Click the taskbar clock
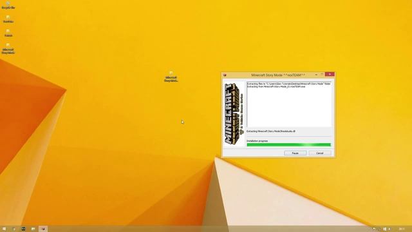412x232 pixels. [402, 229]
